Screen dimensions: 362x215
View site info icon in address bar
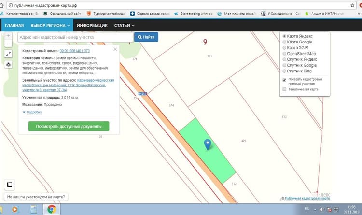pyautogui.click(x=11, y=5)
